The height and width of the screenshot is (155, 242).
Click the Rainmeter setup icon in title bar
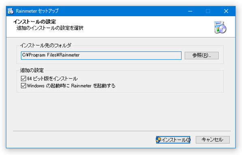point(11,11)
